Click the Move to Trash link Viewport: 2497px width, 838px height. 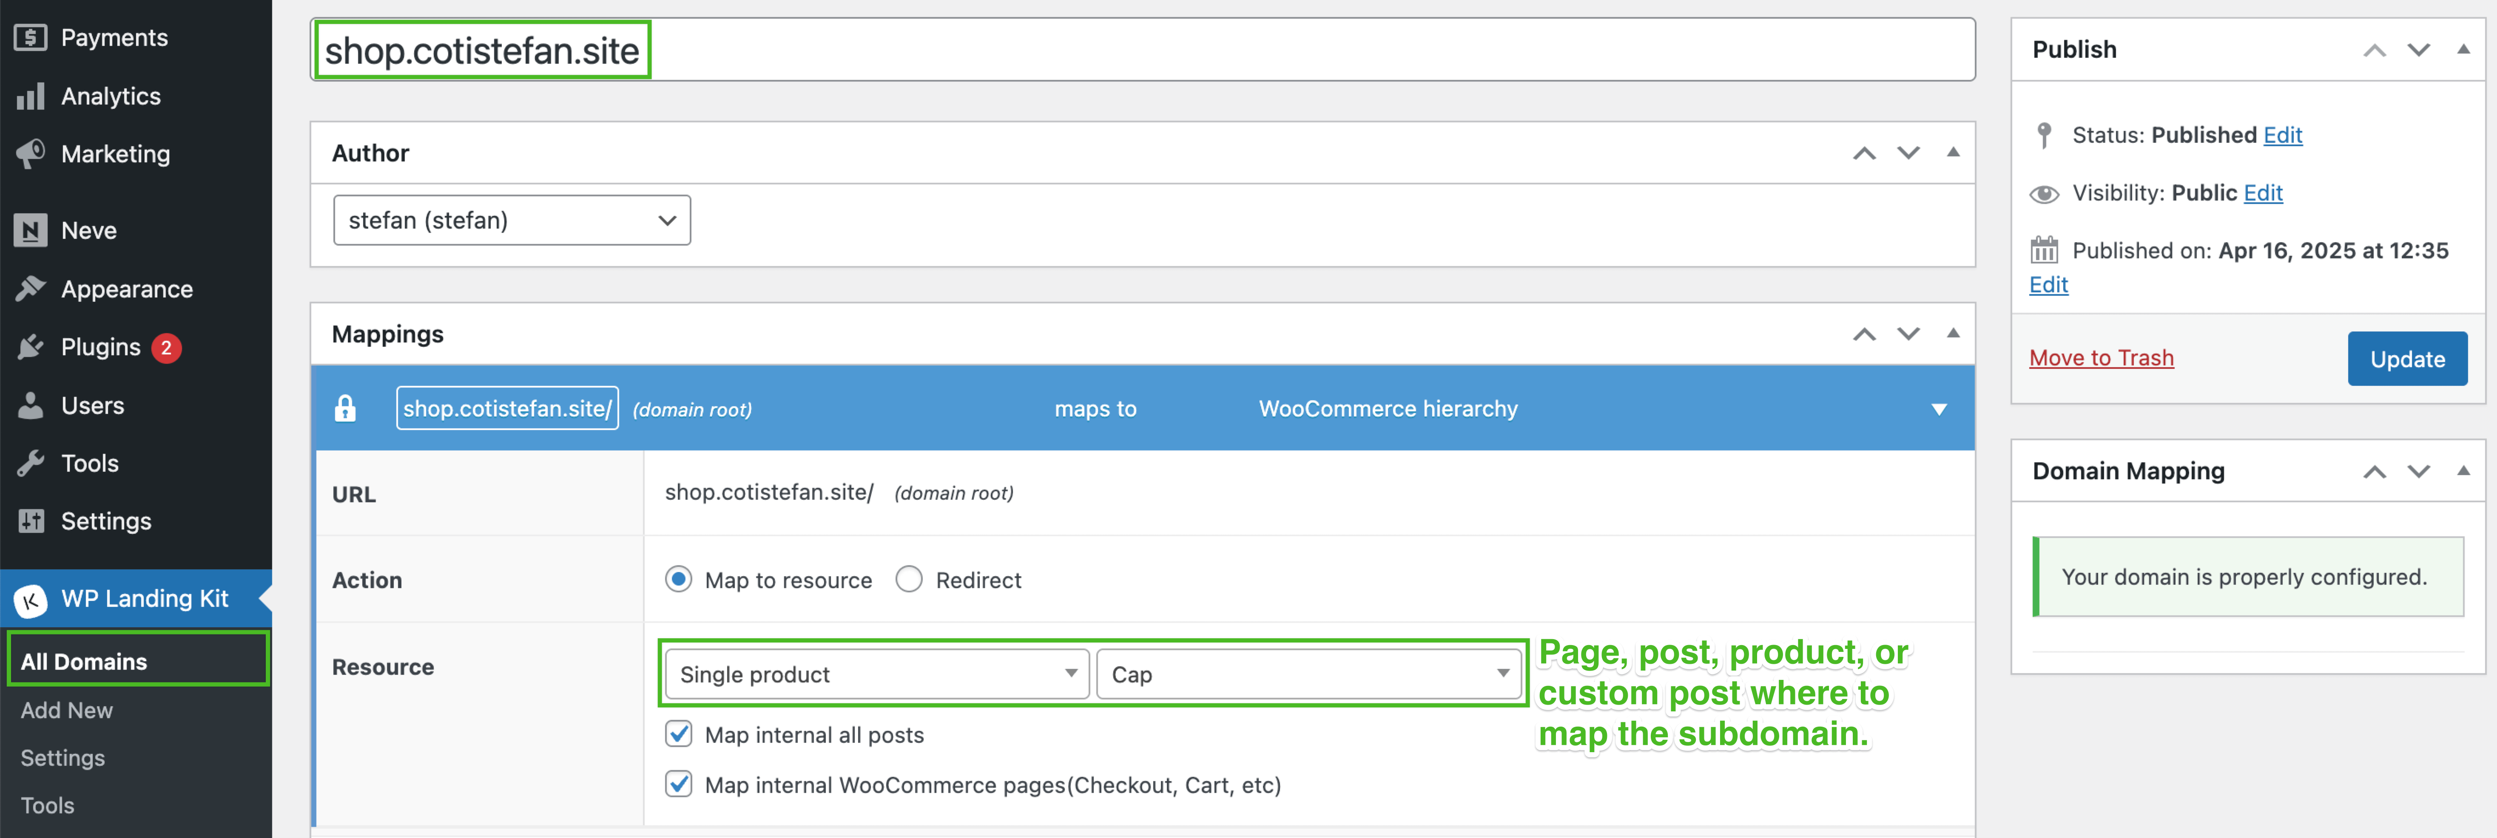click(x=2102, y=357)
